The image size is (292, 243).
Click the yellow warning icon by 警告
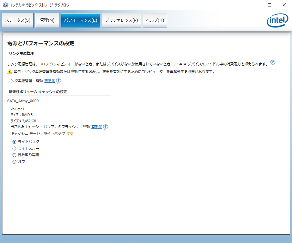click(10, 72)
